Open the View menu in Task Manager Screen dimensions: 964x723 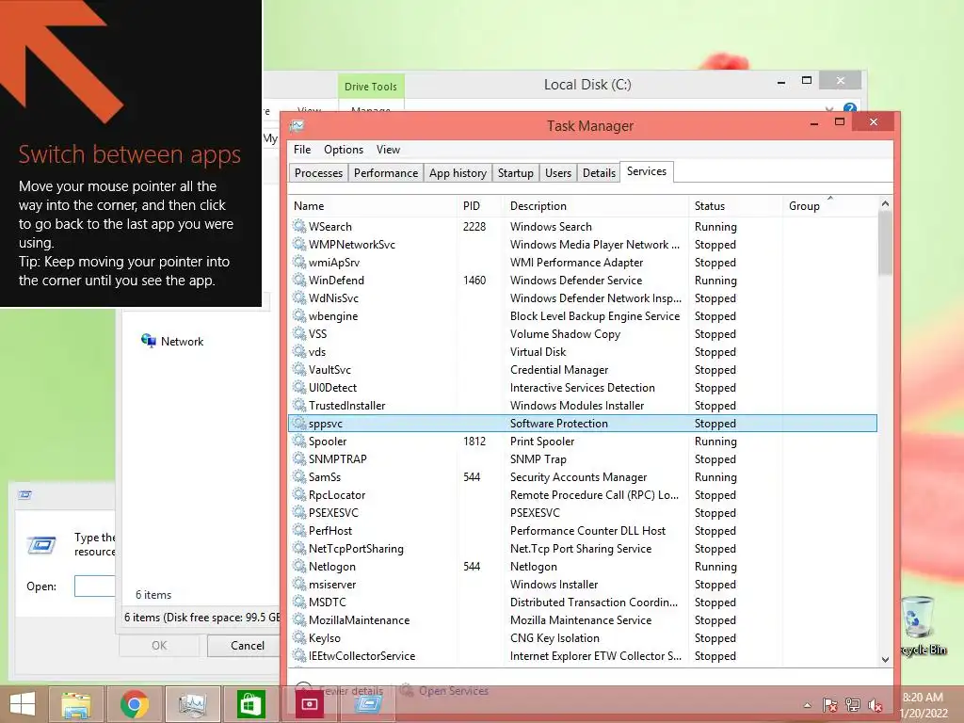388,150
